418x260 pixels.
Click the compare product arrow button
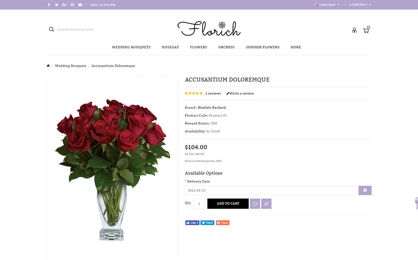(266, 204)
